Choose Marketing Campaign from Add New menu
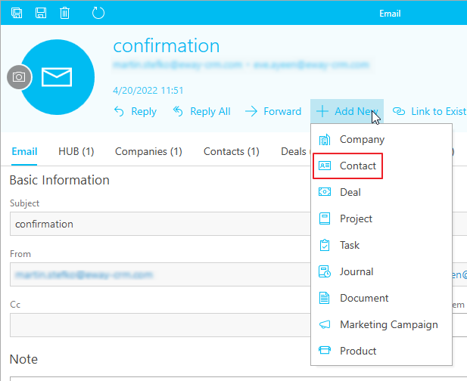Image resolution: width=467 pixels, height=381 pixels. 381,324
